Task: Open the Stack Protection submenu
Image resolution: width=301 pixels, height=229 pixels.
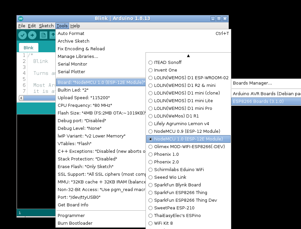Action: (101, 159)
